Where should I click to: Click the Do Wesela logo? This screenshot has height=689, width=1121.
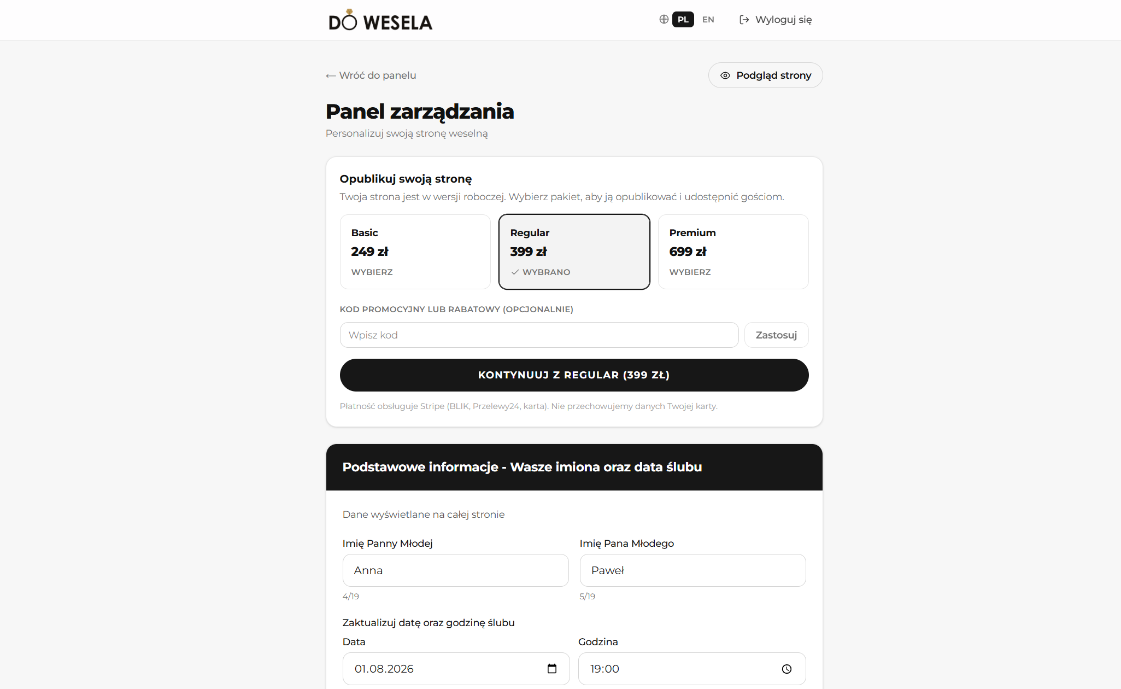[380, 20]
